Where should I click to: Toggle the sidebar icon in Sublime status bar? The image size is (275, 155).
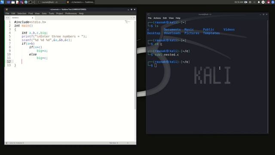coord(7,143)
